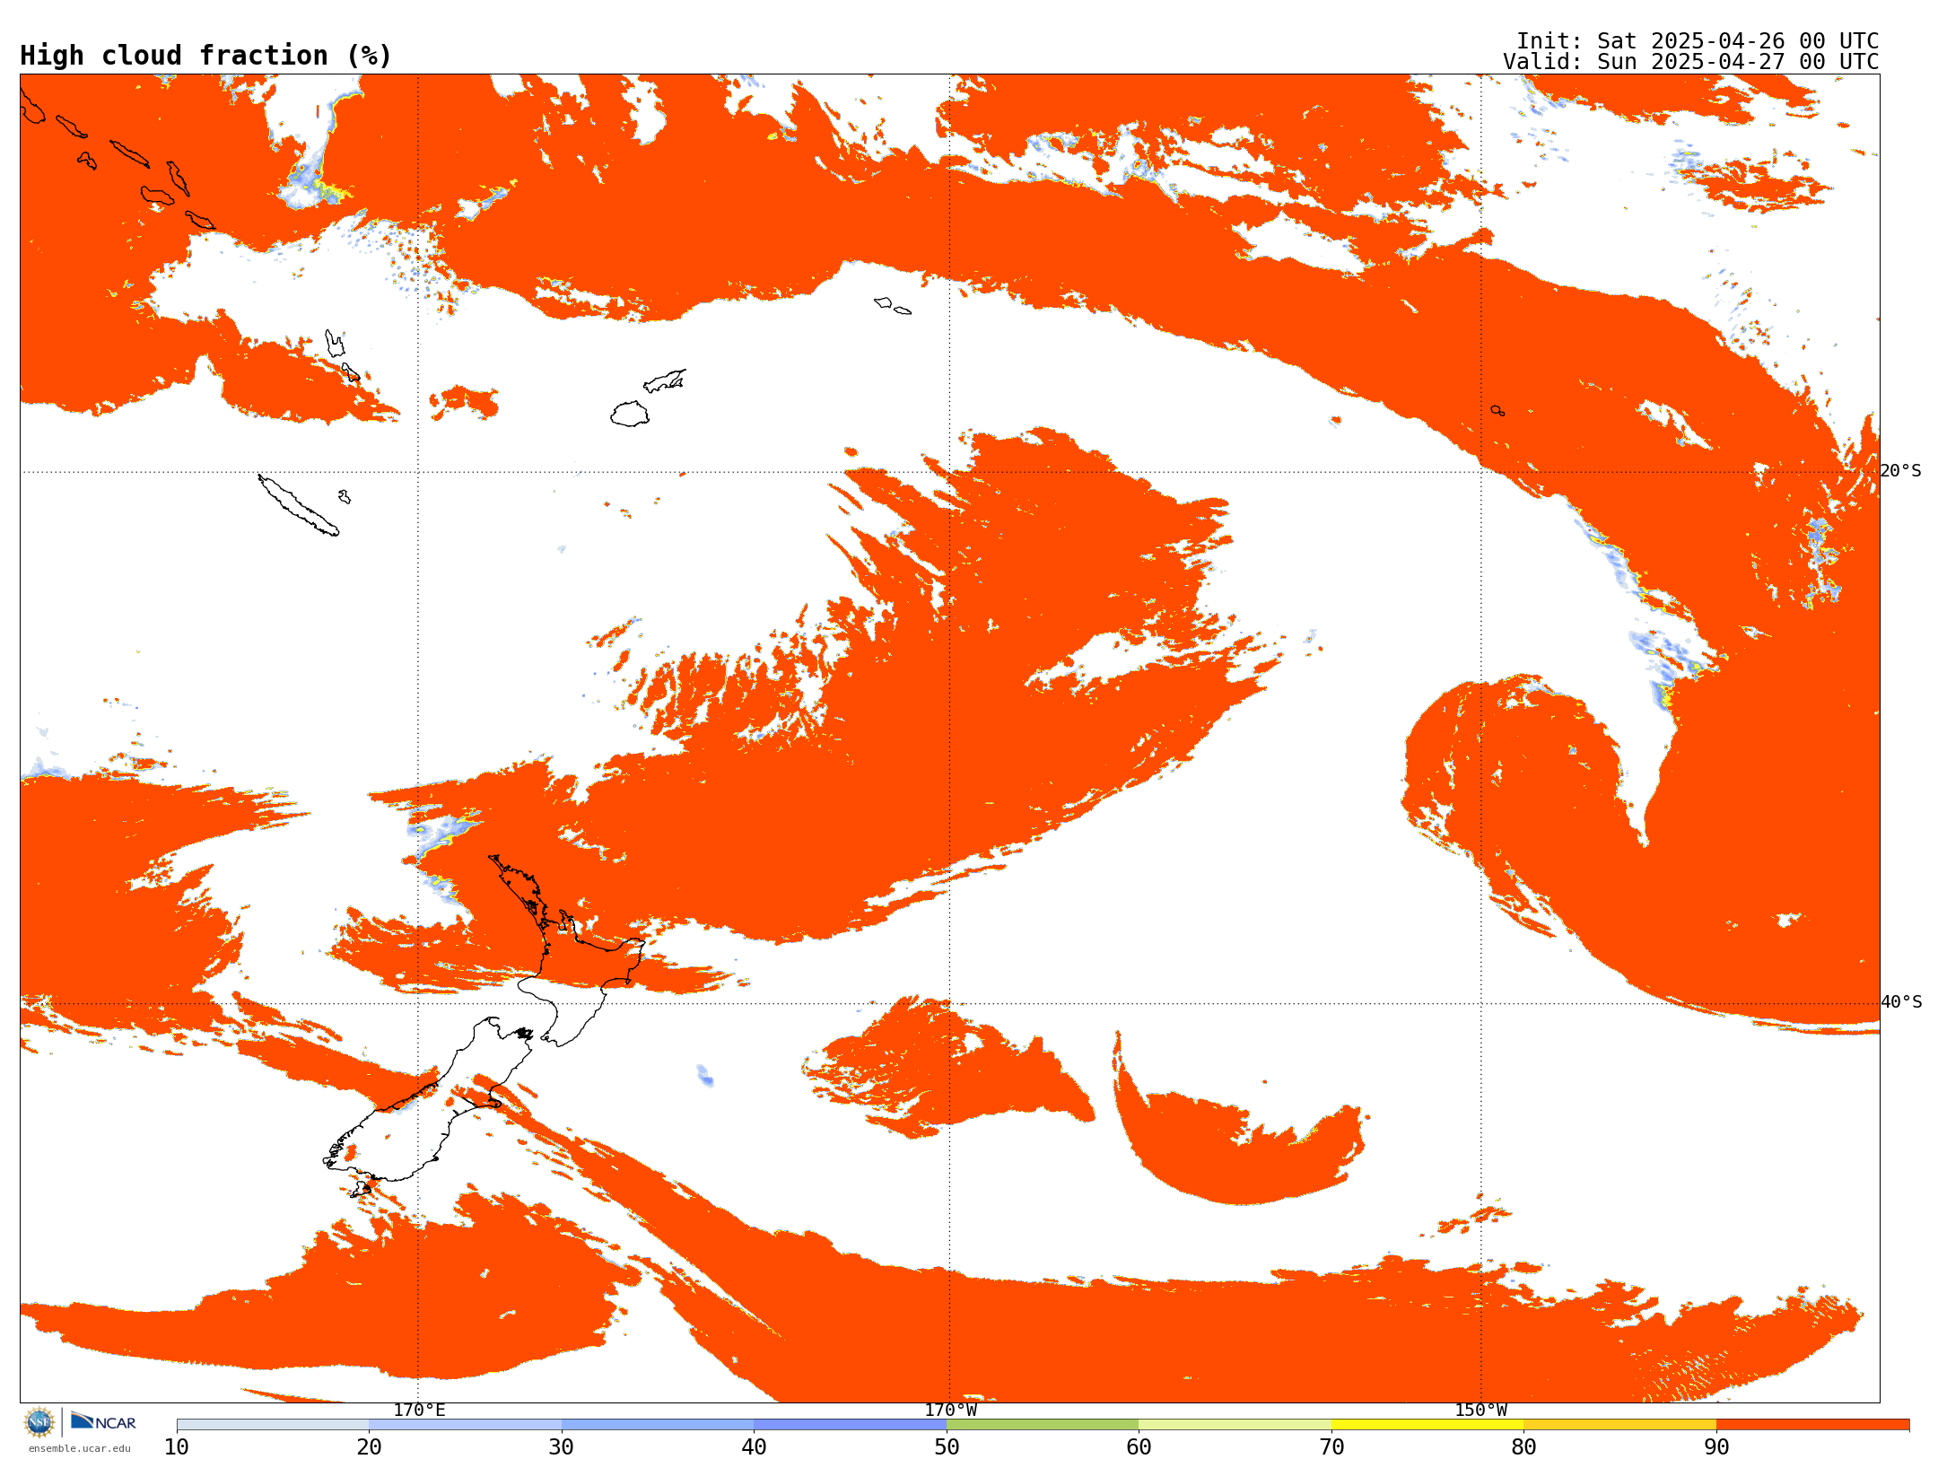Click the New Caledonia island outline
The width and height of the screenshot is (1938, 1459).
(298, 505)
